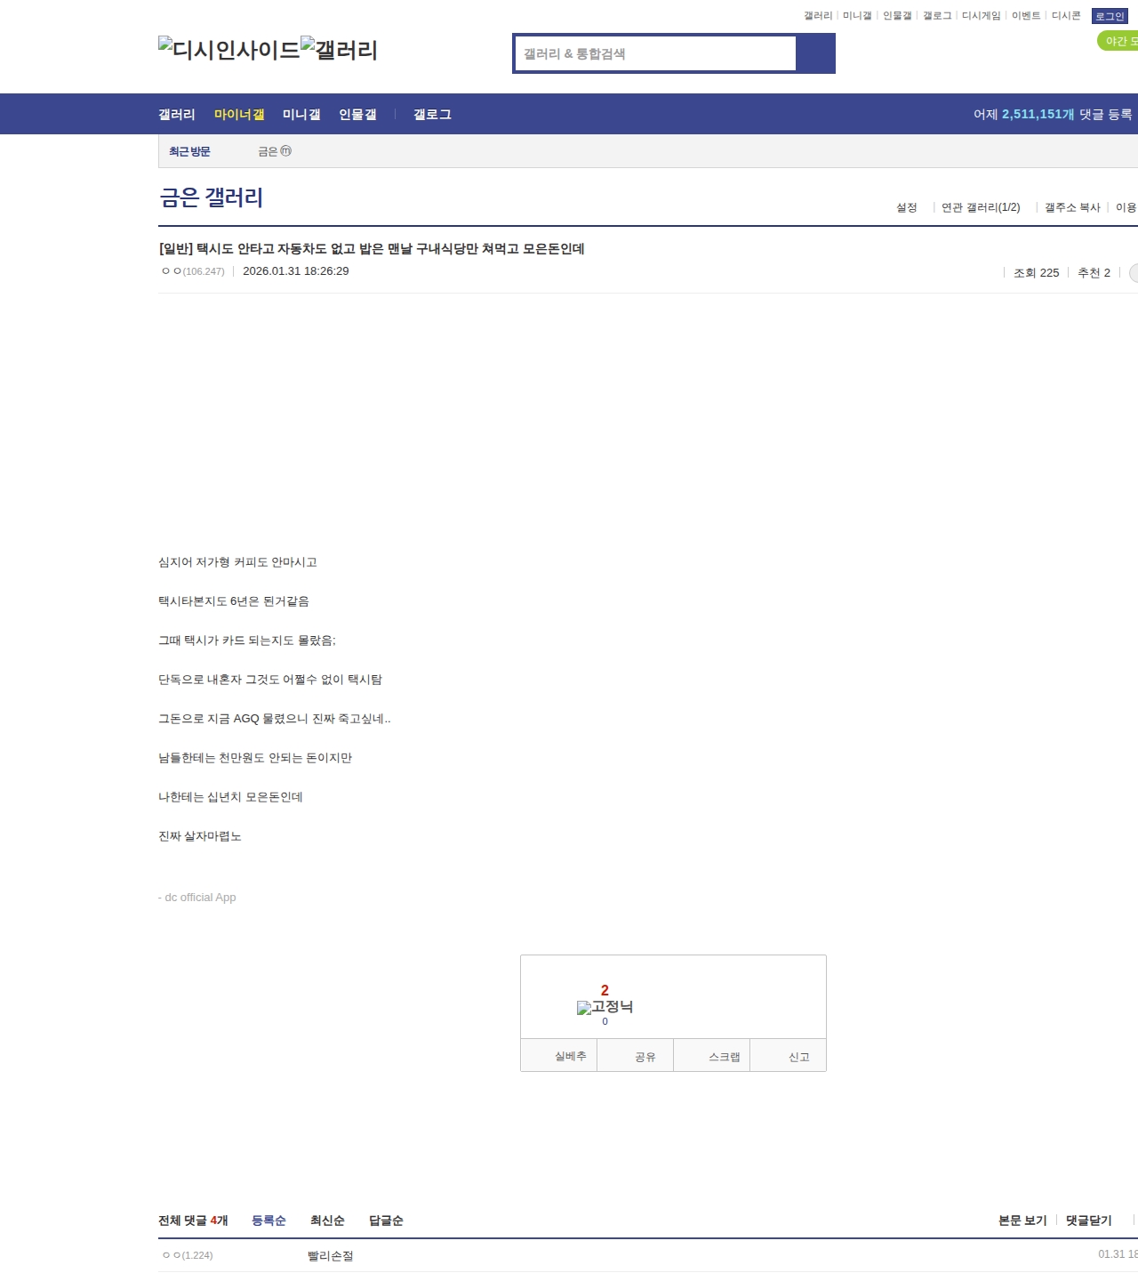Click 댓글닫기 to collapse comments
Image resolution: width=1138 pixels, height=1281 pixels.
click(x=1089, y=1221)
